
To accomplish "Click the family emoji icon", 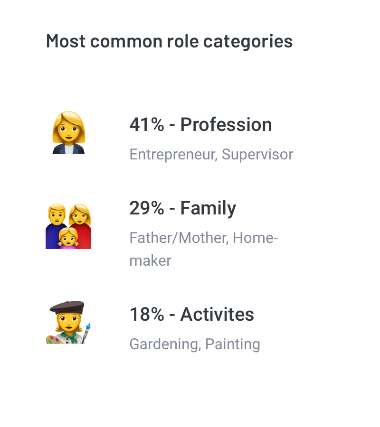I will click(68, 226).
